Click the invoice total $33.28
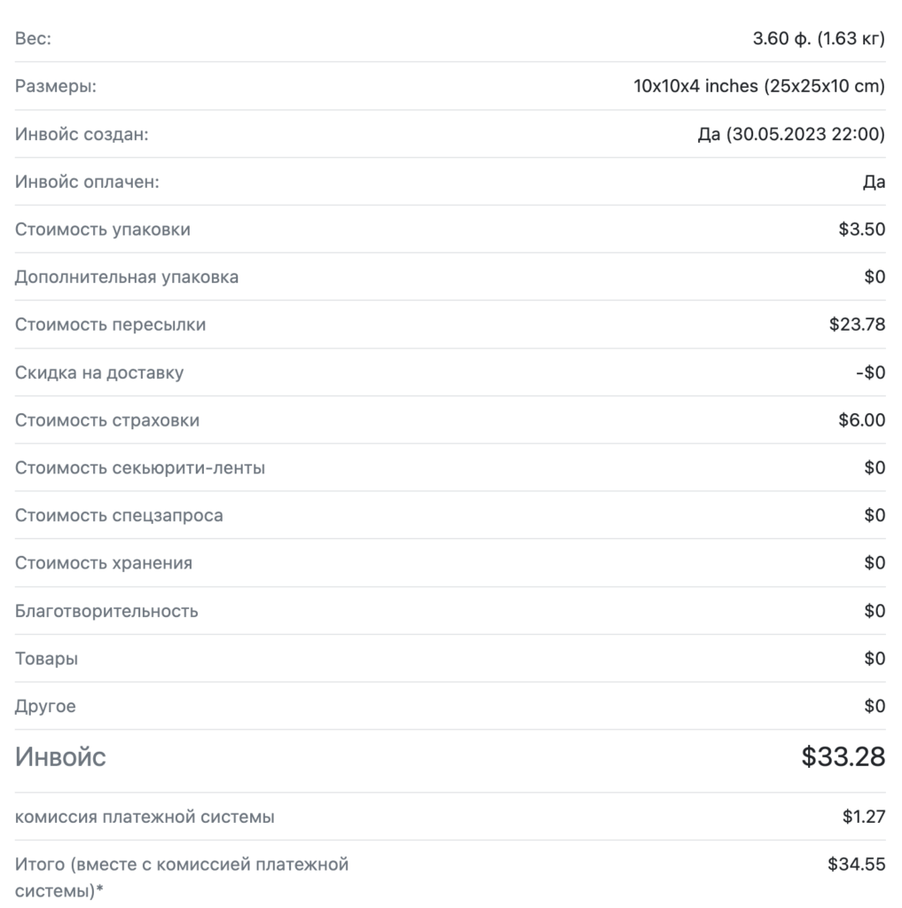 (x=843, y=757)
